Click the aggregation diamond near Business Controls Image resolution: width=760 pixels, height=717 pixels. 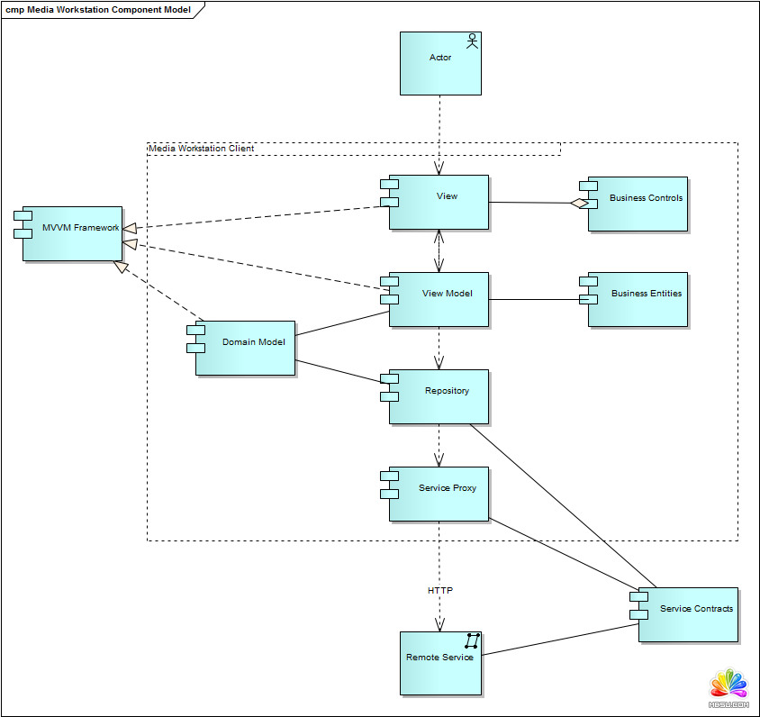tap(578, 204)
